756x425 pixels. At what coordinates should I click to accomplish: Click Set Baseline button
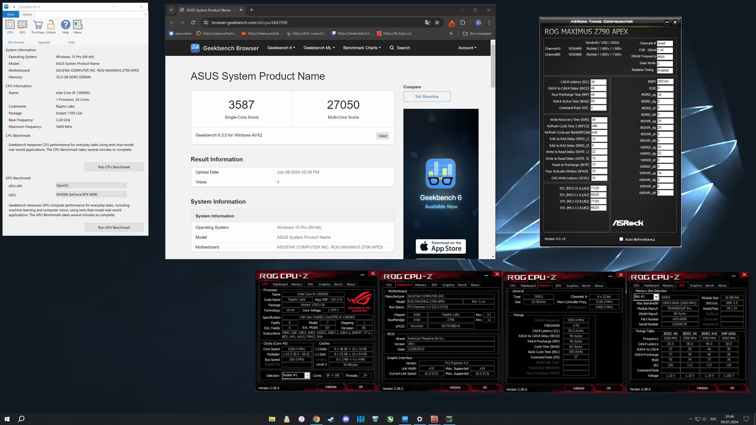[427, 97]
